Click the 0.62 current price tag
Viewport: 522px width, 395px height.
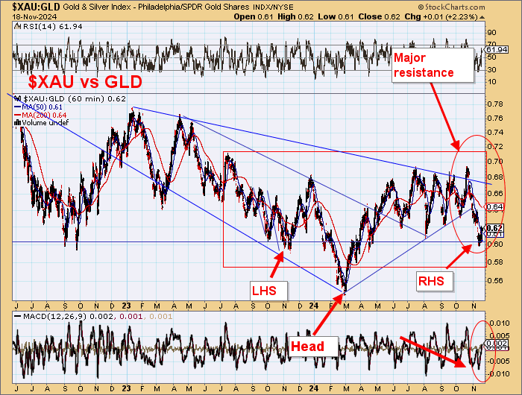(494, 228)
